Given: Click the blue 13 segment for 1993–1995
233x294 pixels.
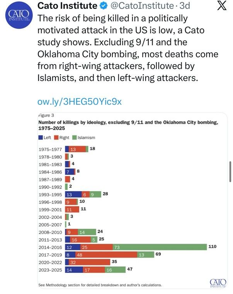Looking at the screenshot, I should click(x=73, y=194).
